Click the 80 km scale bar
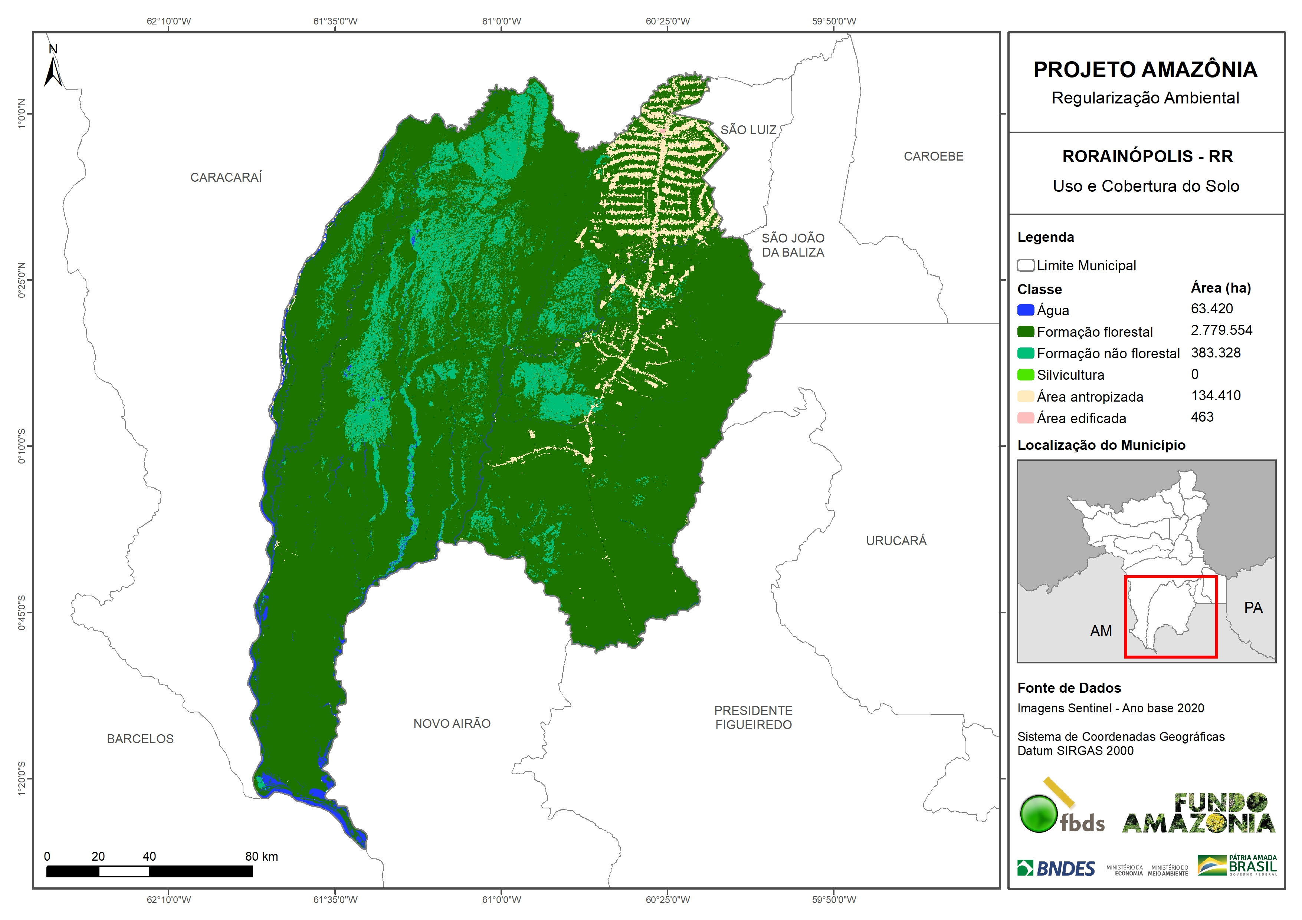Viewport: 1302px width, 920px height. (x=149, y=871)
